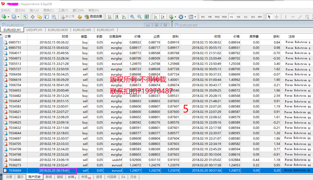Select order row 6985751
This screenshot has width=313, height=180.
pyautogui.click(x=158, y=42)
